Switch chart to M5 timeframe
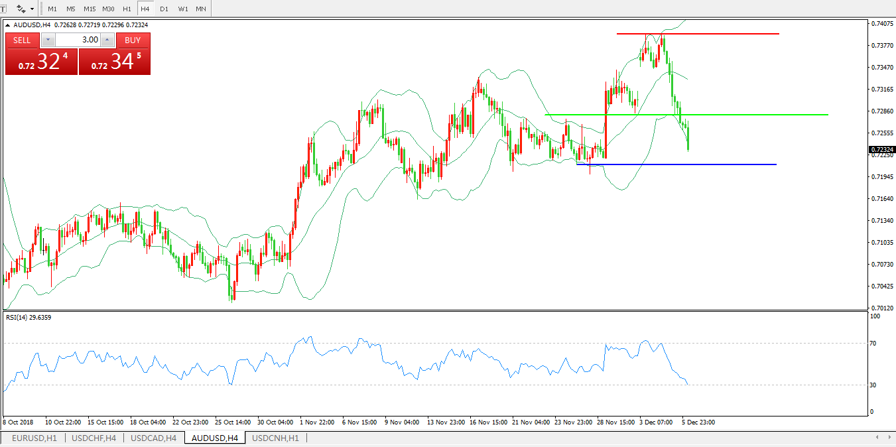896x447 pixels. coord(70,9)
